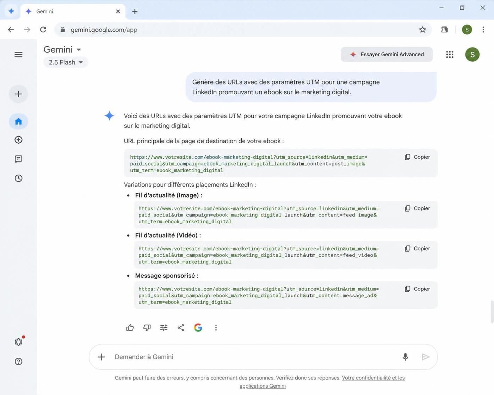
Task: Select the Gemini browser tab
Action: (73, 11)
